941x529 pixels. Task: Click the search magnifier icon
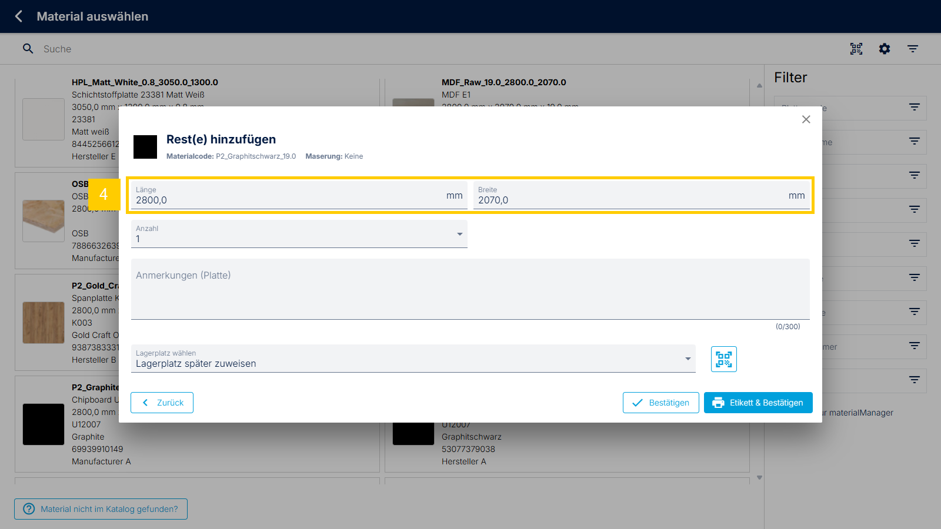tap(28, 49)
